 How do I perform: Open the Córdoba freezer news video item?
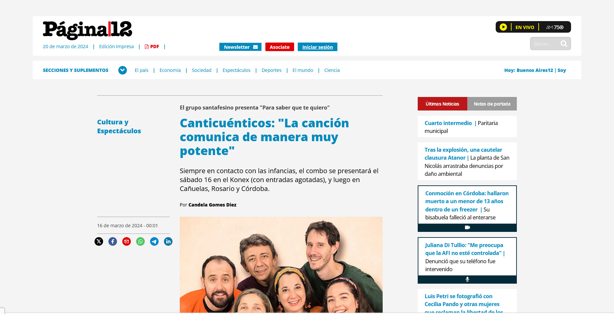click(x=467, y=208)
